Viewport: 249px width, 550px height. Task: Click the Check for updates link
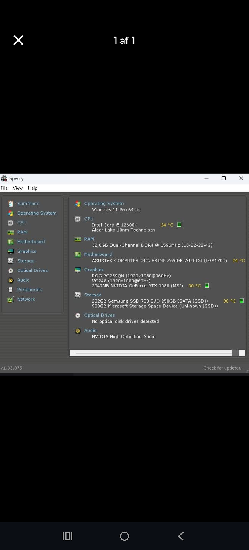(x=223, y=368)
